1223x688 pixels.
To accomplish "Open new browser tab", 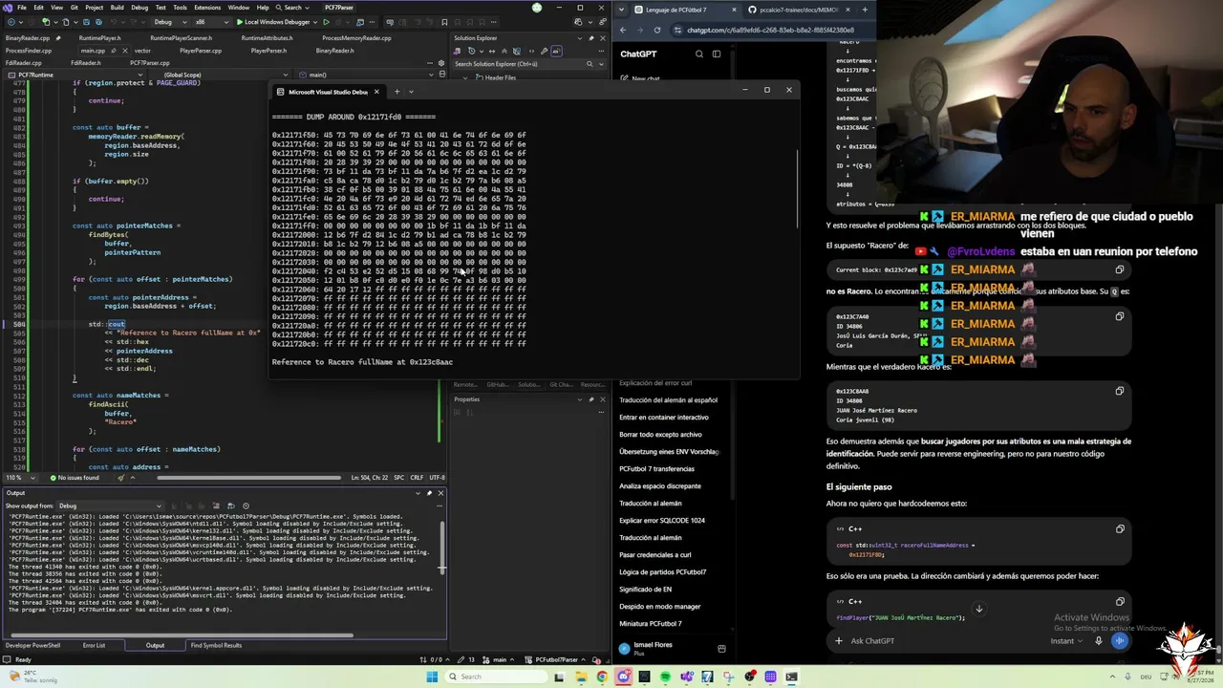I will point(865,10).
